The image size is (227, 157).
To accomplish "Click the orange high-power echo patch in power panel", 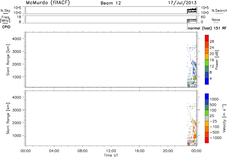I will (x=195, y=78).
